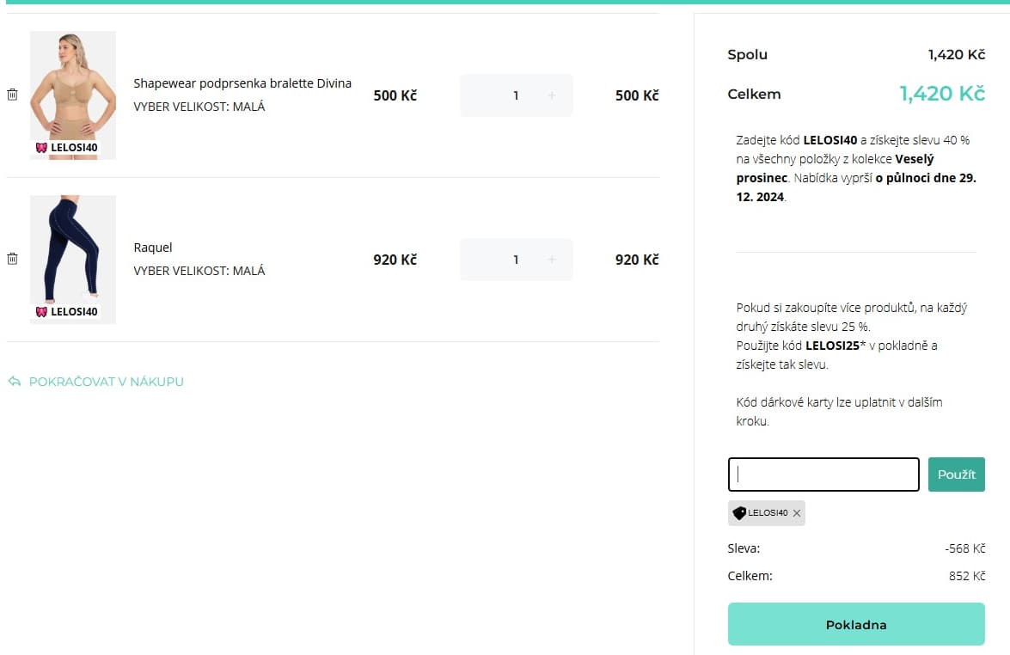Click the LELOSI40 coupon chip label
The width and height of the screenshot is (1010, 655).
(x=768, y=513)
